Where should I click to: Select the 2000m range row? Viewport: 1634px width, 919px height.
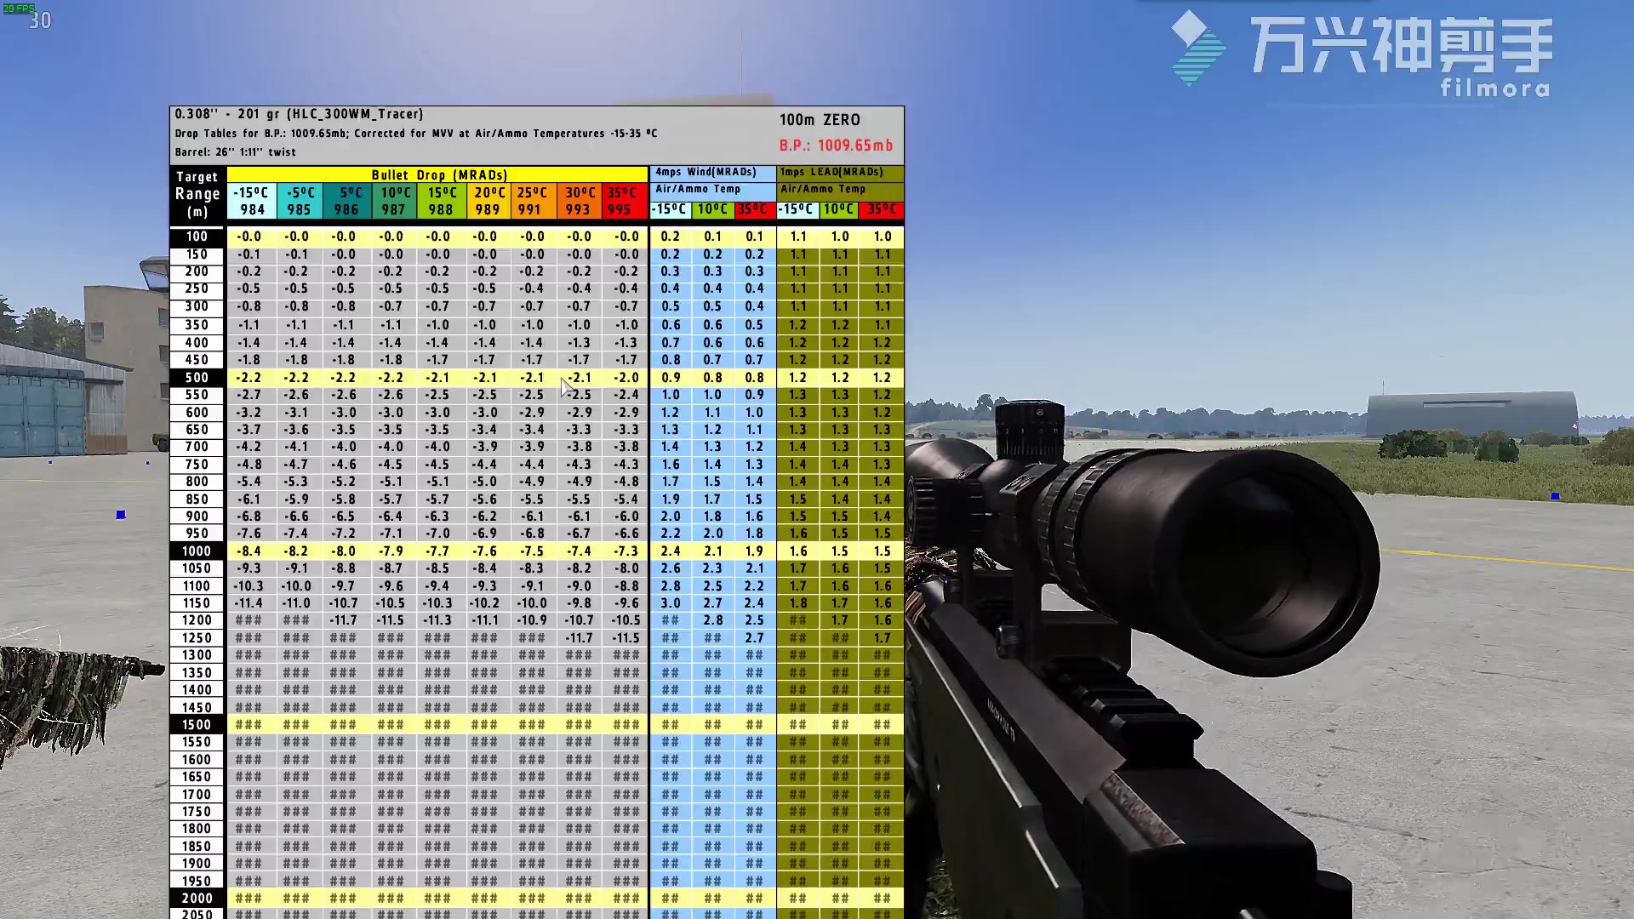pos(197,898)
